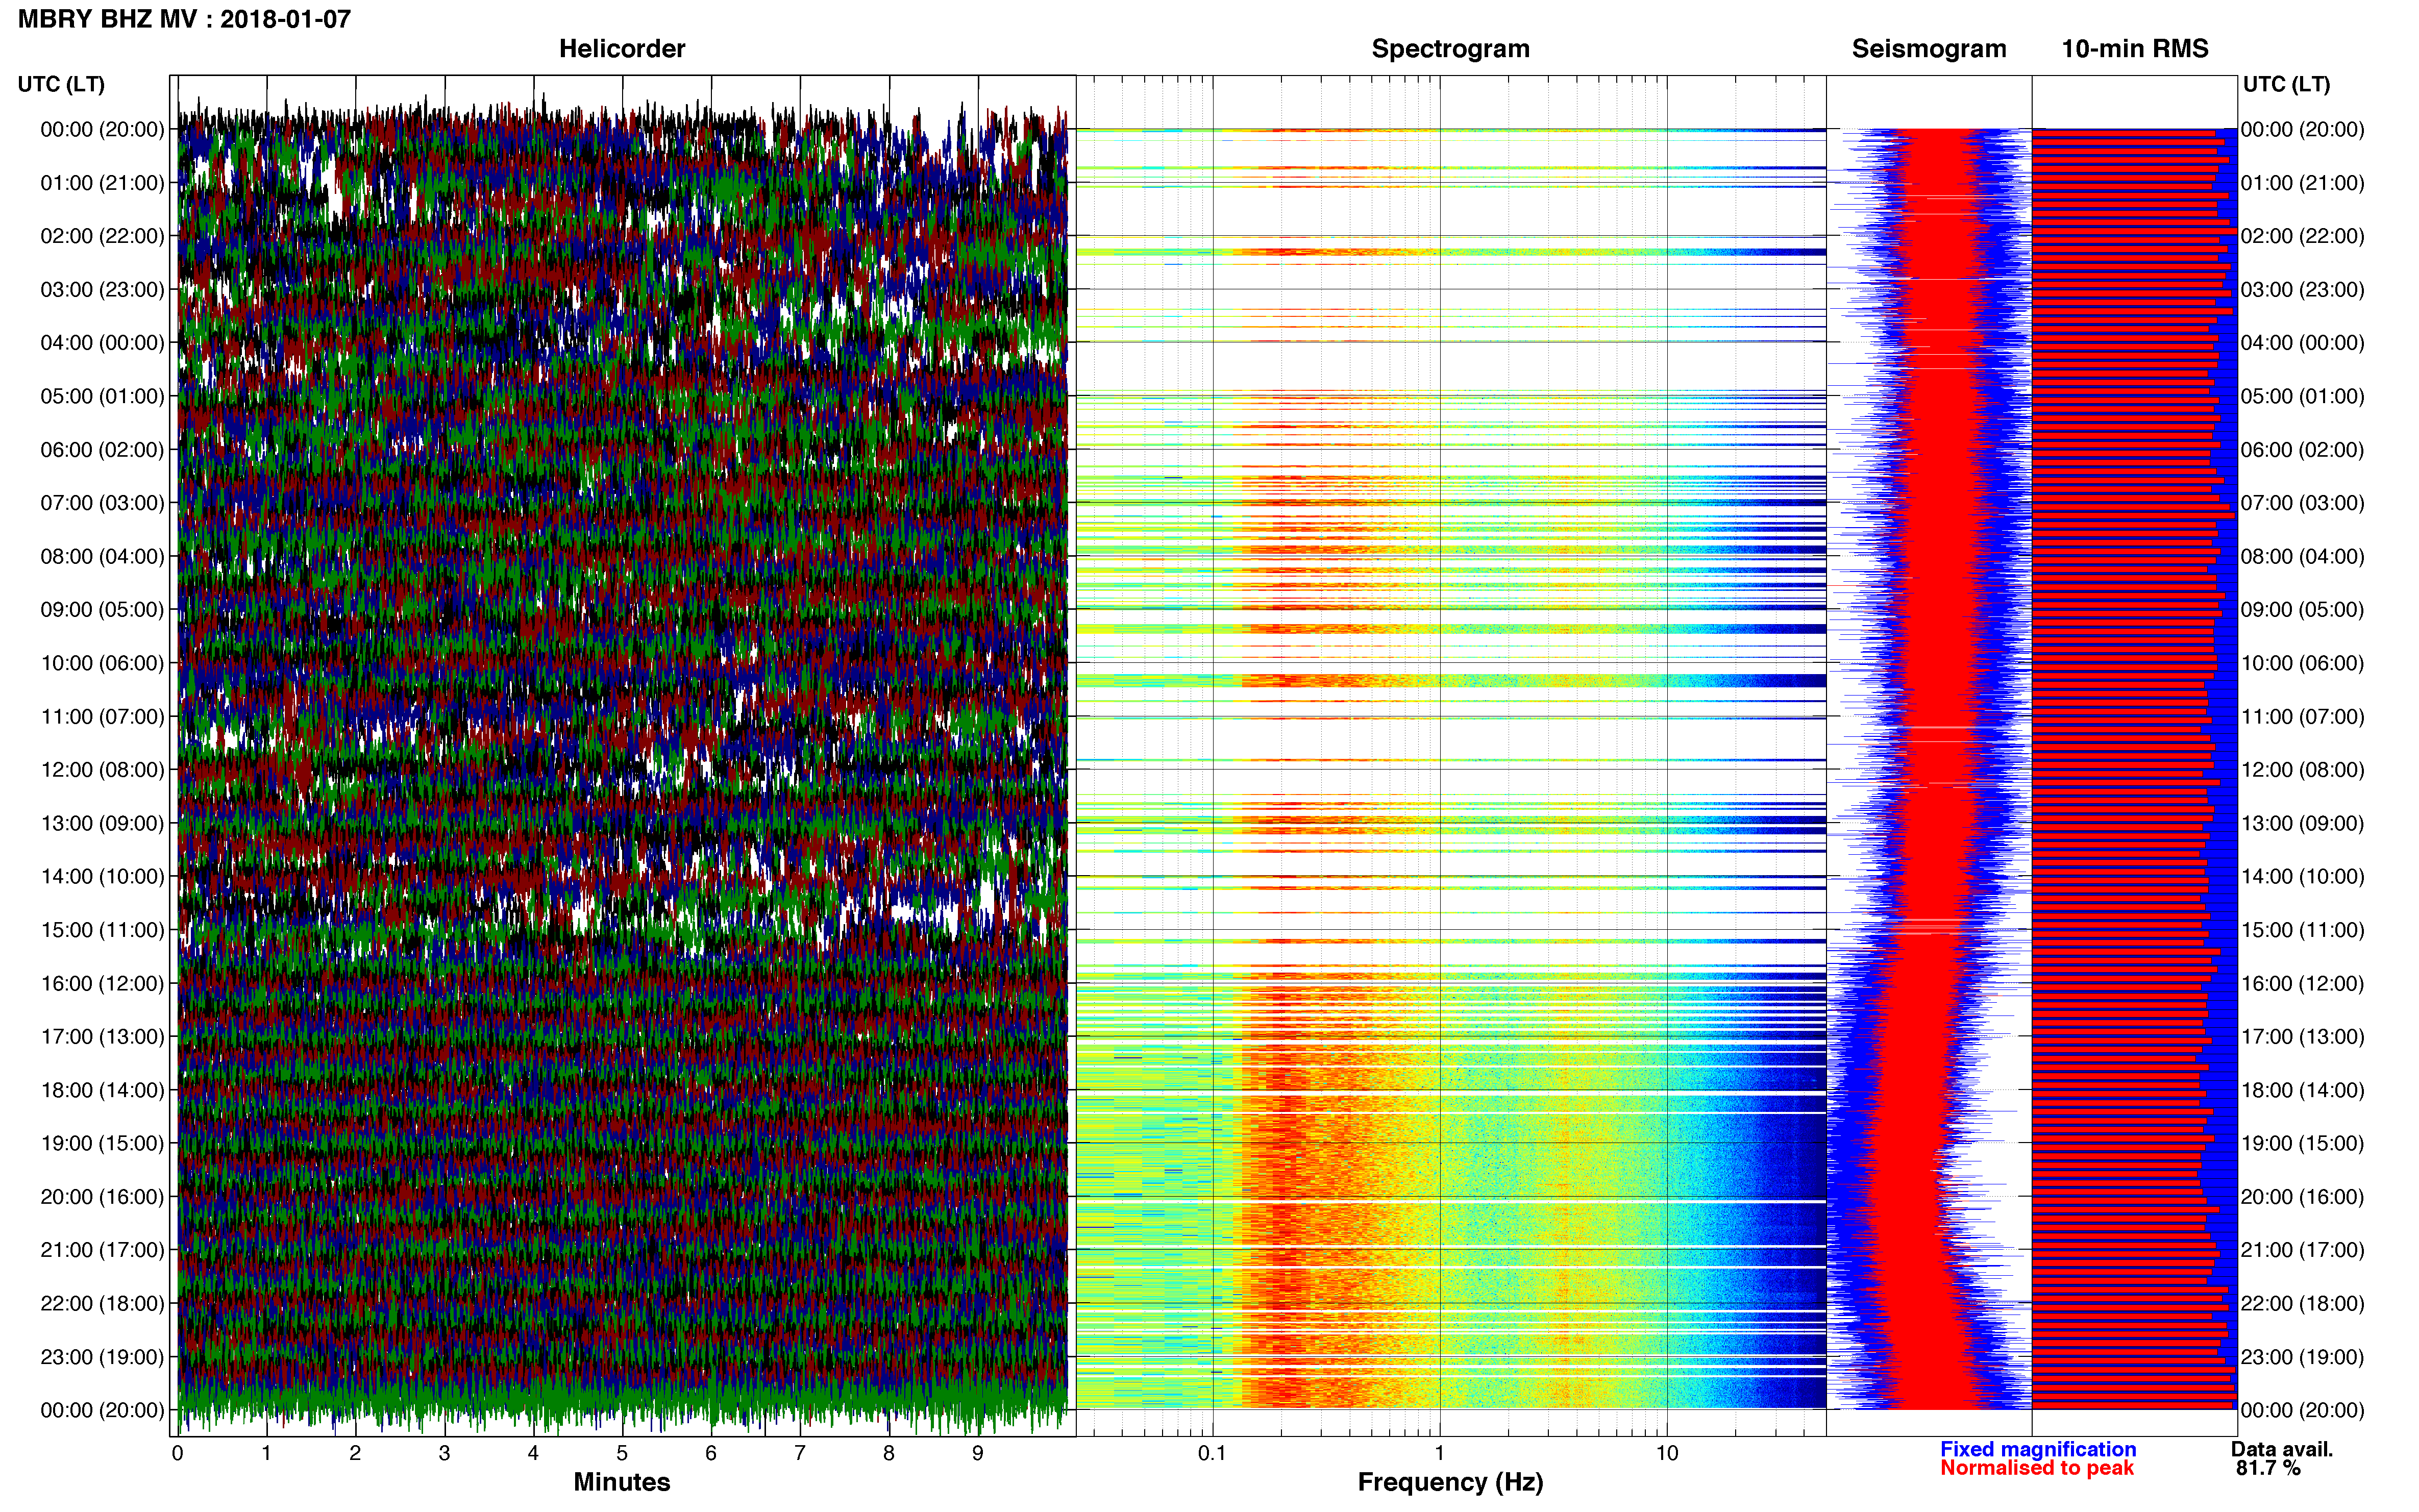Pick tick "5" on the Minutes axis
2419x1512 pixels.
click(x=622, y=1454)
